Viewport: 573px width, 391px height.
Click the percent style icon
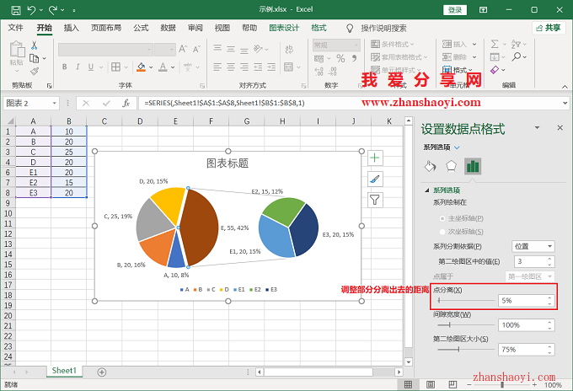340,58
